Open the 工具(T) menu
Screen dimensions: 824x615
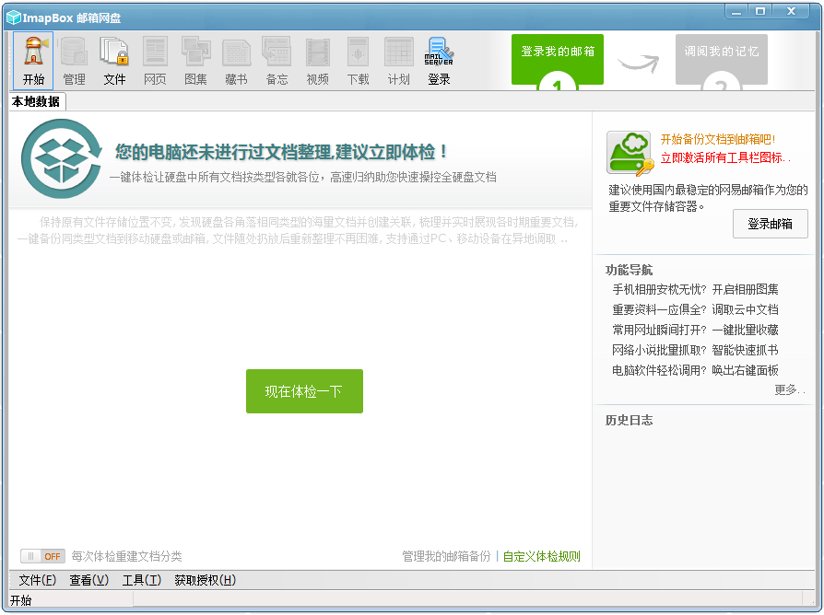coord(141,580)
